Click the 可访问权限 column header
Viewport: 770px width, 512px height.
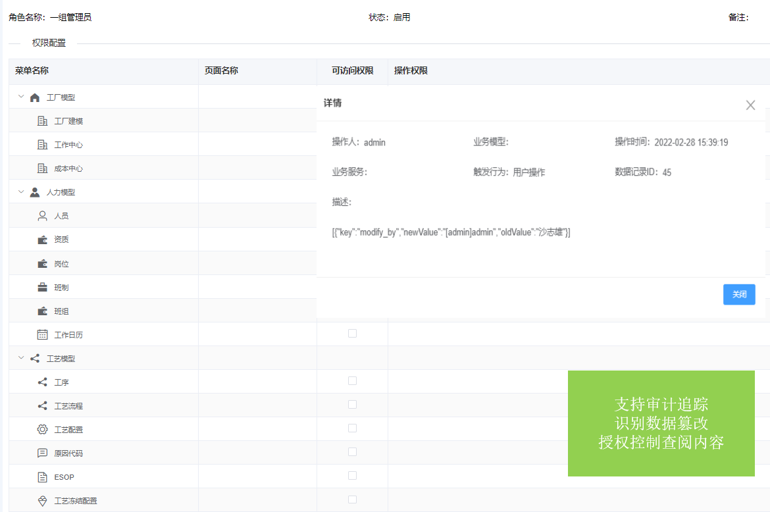(x=352, y=70)
